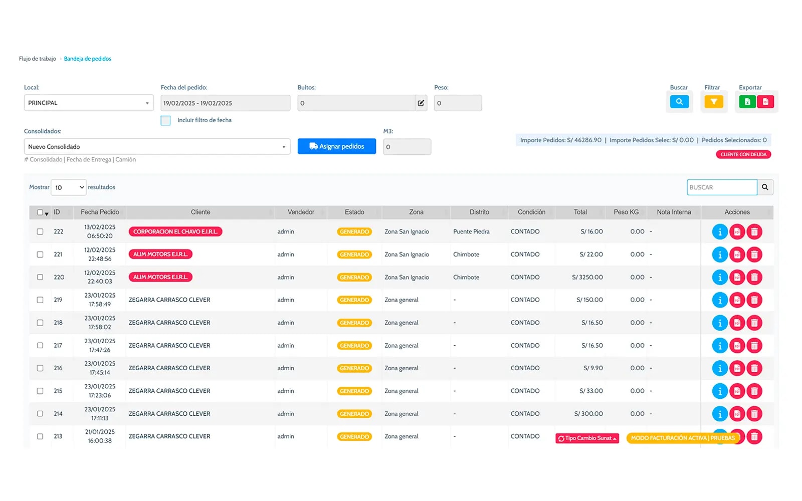Click the edit icon beside Bultos field

[x=421, y=103]
